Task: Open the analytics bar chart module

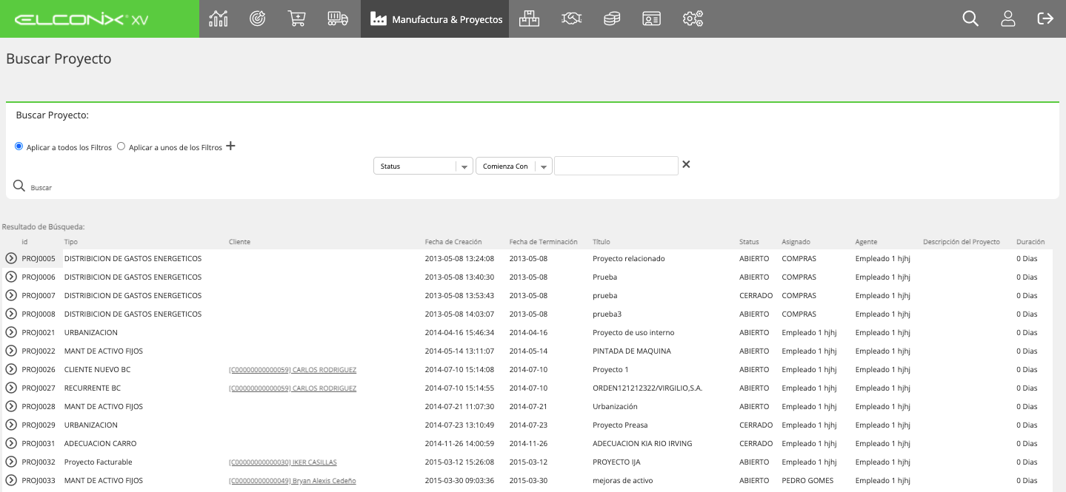Action: pyautogui.click(x=219, y=18)
